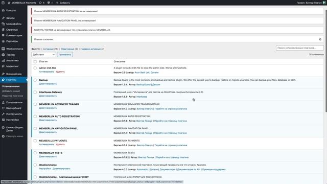This screenshot has width=327, height=184.
Task: Click the Применить apply button
Action: click(x=65, y=55)
